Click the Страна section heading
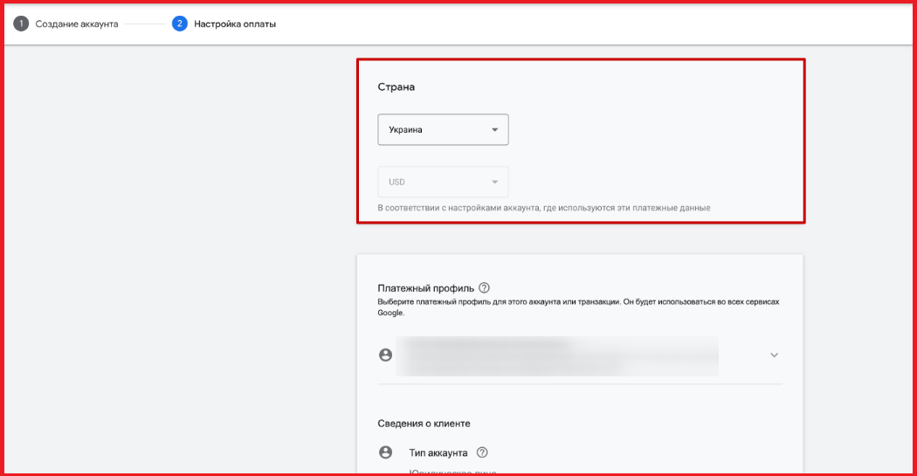The image size is (917, 476). [396, 87]
